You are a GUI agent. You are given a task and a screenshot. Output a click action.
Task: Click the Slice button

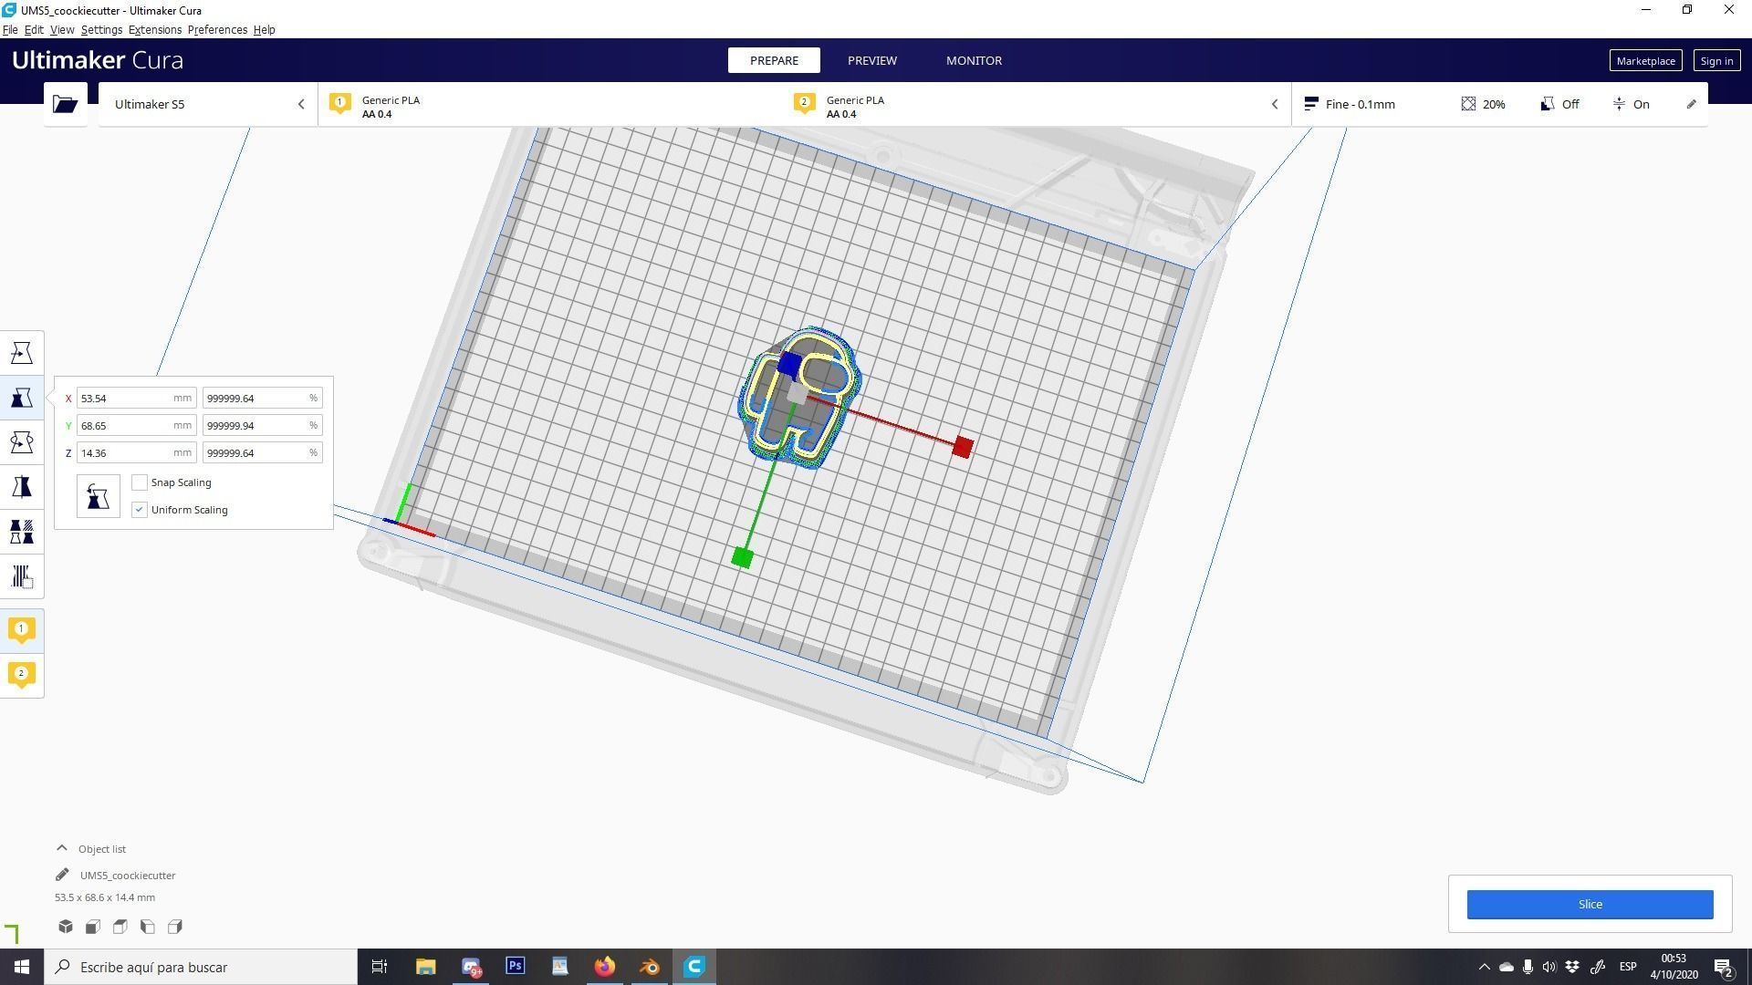(x=1590, y=904)
